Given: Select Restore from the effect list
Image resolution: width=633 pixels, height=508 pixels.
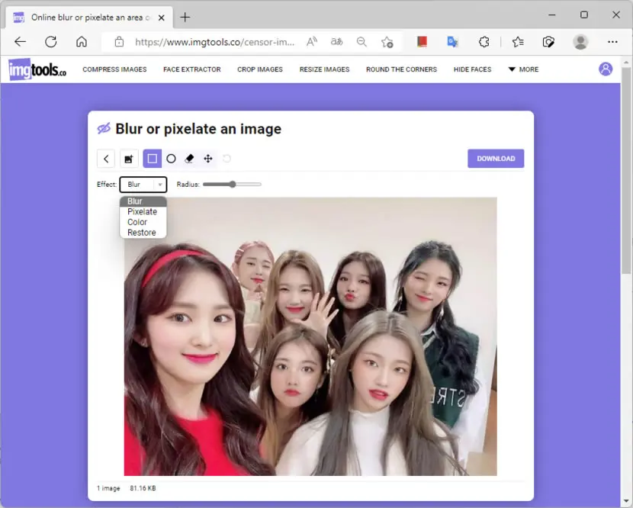Looking at the screenshot, I should (x=142, y=233).
